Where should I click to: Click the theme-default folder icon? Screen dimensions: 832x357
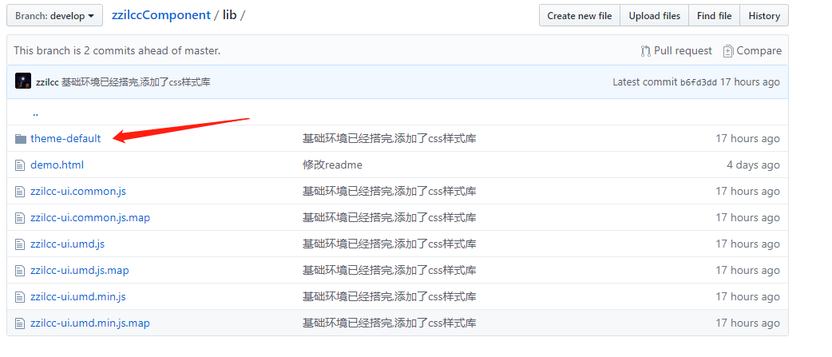(x=21, y=139)
